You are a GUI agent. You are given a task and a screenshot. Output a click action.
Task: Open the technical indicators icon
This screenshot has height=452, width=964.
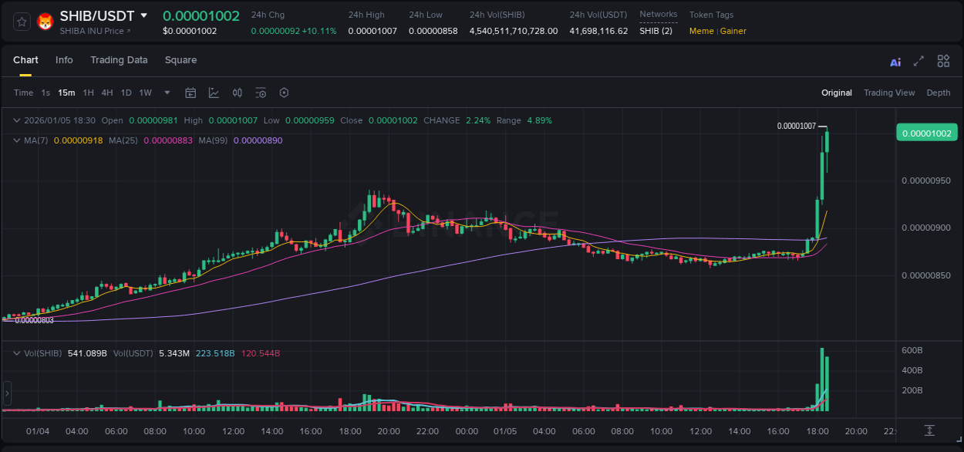click(x=214, y=93)
